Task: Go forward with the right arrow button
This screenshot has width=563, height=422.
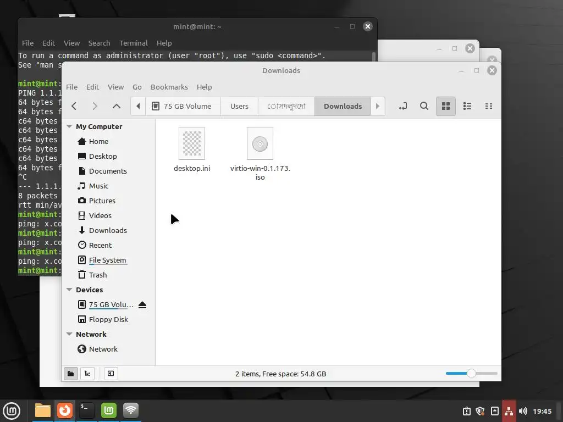Action: click(x=95, y=106)
